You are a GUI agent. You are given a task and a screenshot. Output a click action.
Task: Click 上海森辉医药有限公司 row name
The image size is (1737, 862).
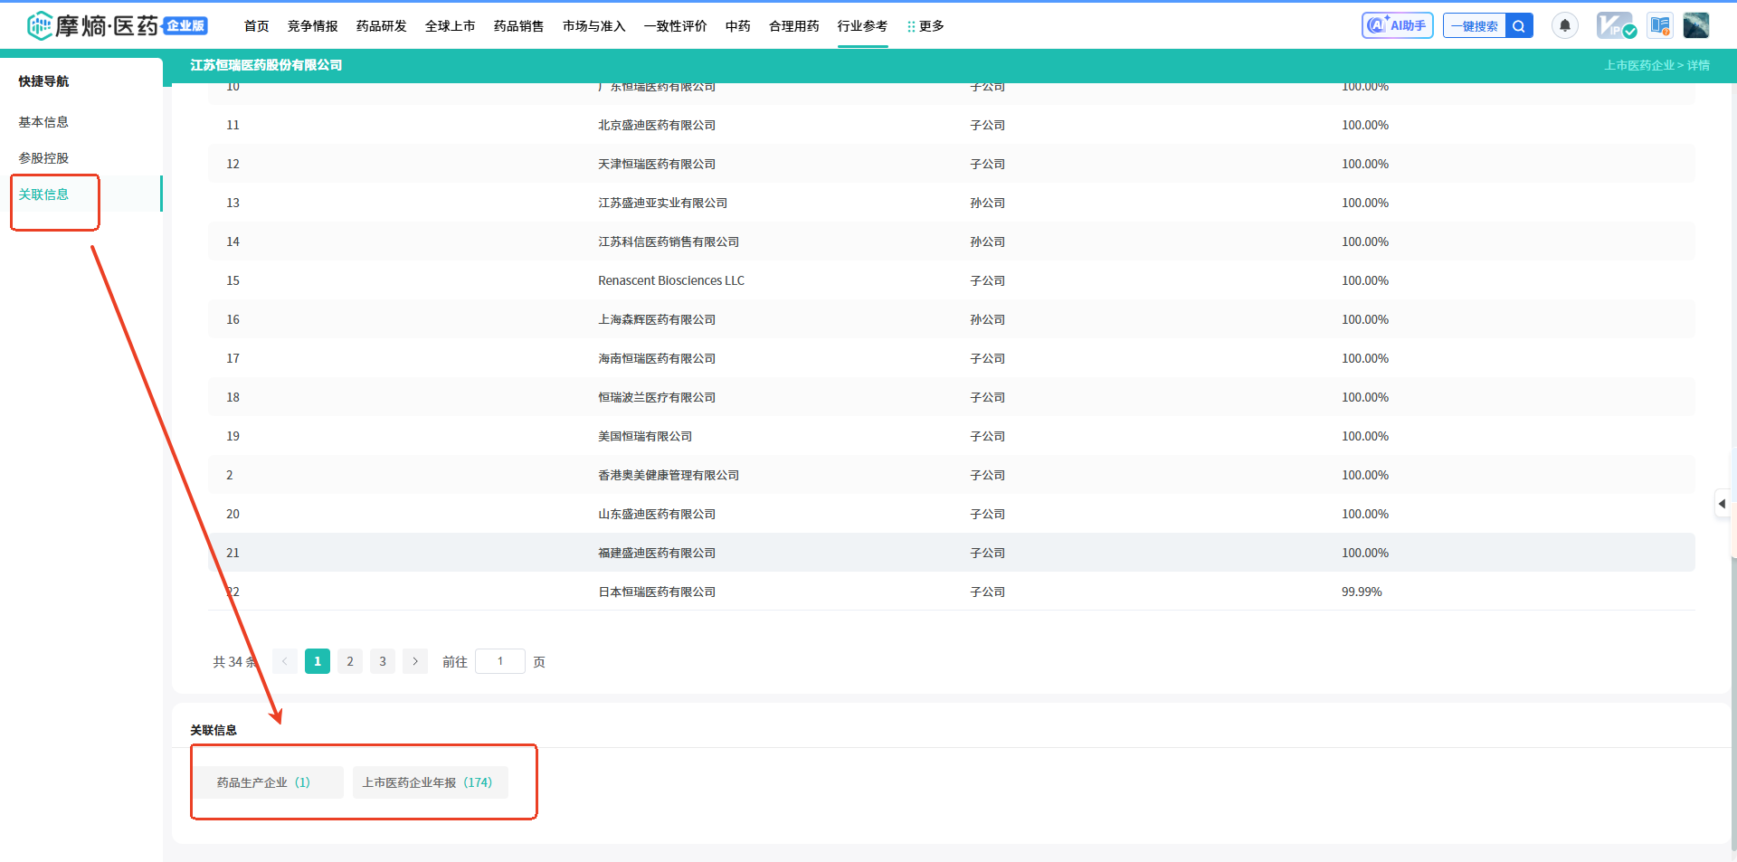[x=657, y=319]
